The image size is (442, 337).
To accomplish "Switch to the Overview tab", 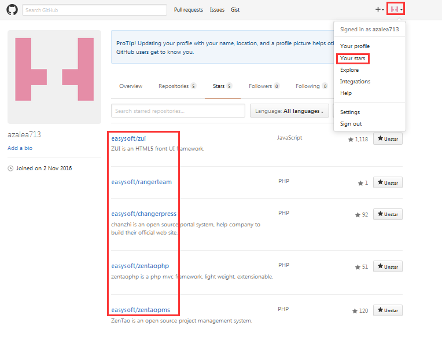I will (x=131, y=86).
